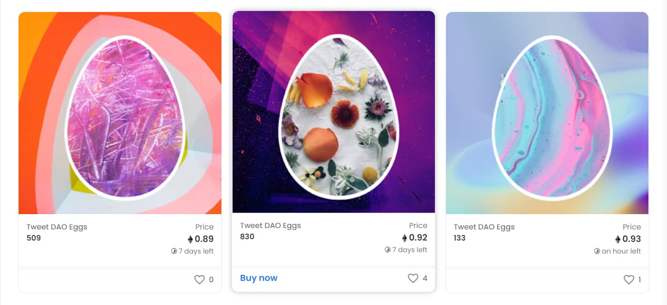Click the timer icon on egg 509
Image resolution: width=667 pixels, height=305 pixels.
click(174, 251)
